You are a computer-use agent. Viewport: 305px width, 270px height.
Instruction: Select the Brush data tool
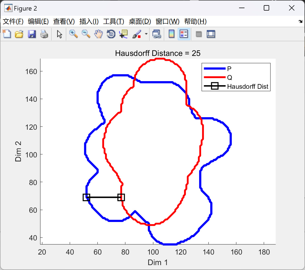136,34
